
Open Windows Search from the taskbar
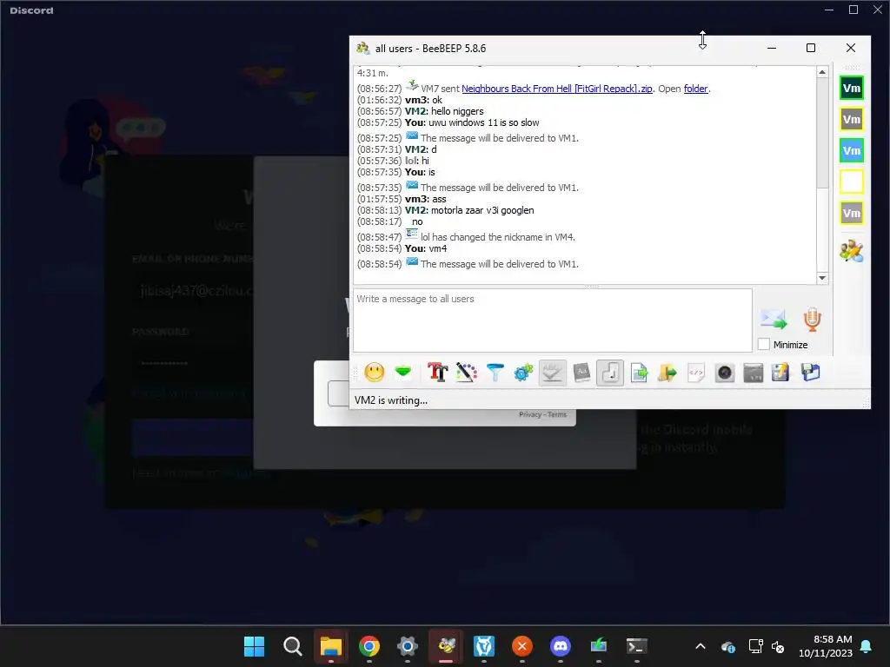(x=292, y=646)
